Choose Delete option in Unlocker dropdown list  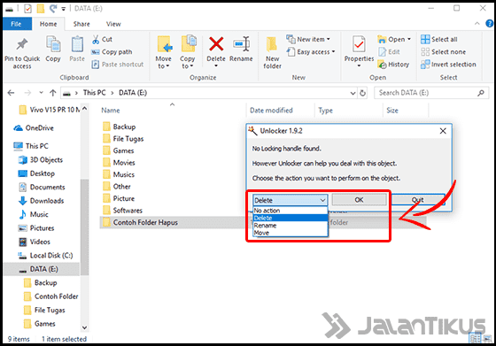[291, 218]
